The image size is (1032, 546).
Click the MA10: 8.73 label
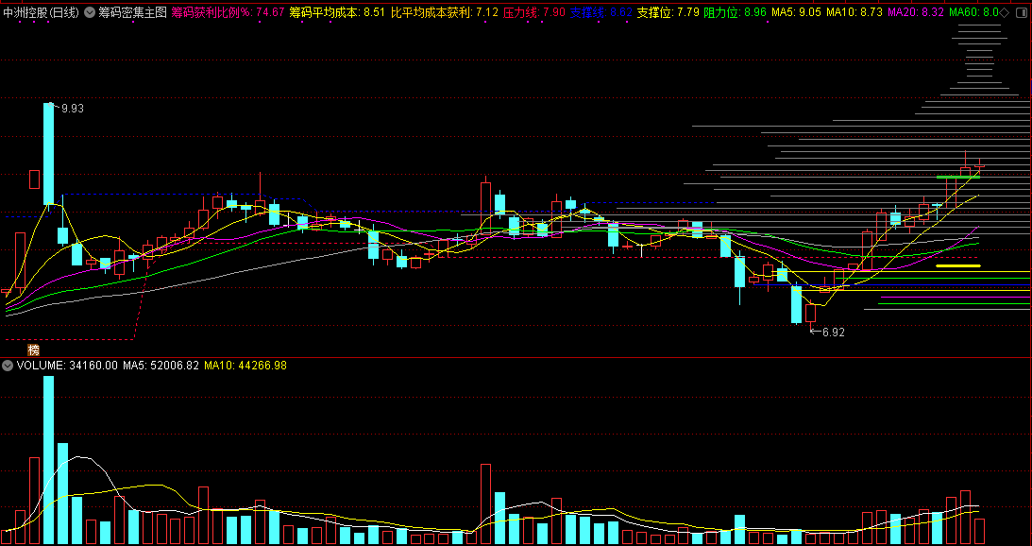point(854,12)
